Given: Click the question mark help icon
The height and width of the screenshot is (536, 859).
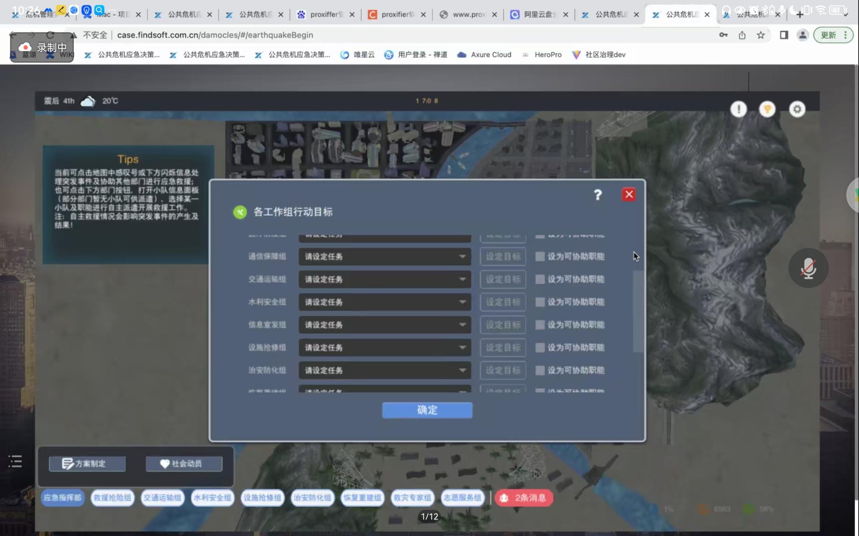Looking at the screenshot, I should [x=598, y=195].
